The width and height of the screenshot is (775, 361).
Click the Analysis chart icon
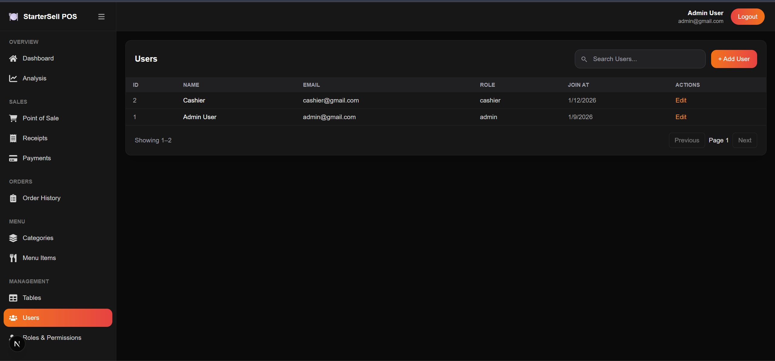13,78
